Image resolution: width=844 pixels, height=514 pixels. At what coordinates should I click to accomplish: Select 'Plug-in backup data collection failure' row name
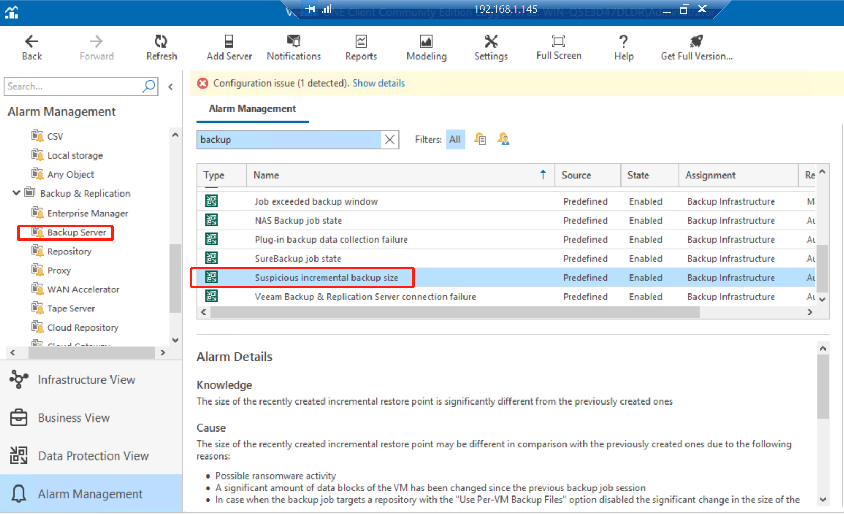click(331, 240)
